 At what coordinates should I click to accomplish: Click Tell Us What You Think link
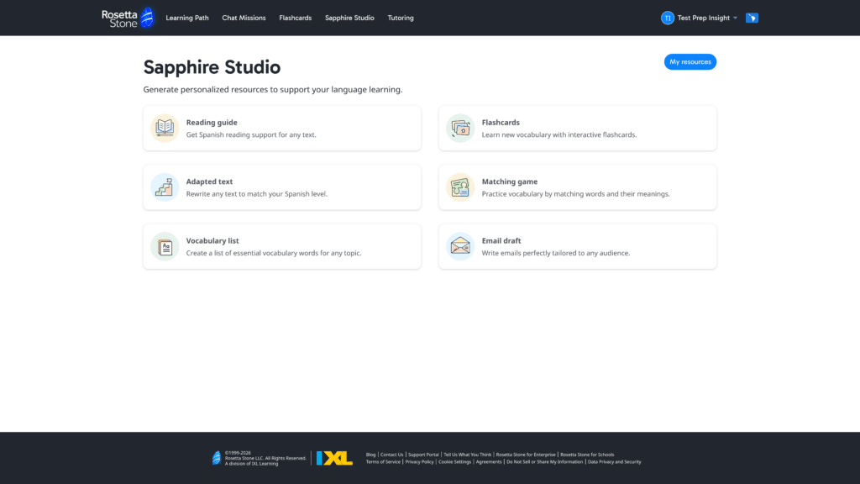[467, 455]
